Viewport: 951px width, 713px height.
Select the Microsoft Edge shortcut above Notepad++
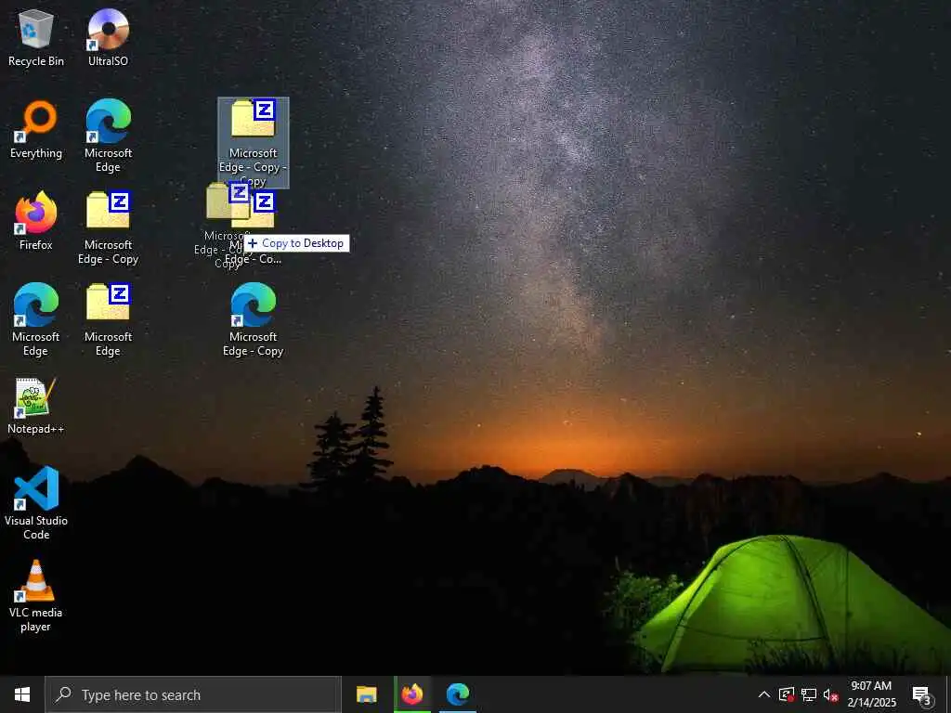pyautogui.click(x=36, y=320)
